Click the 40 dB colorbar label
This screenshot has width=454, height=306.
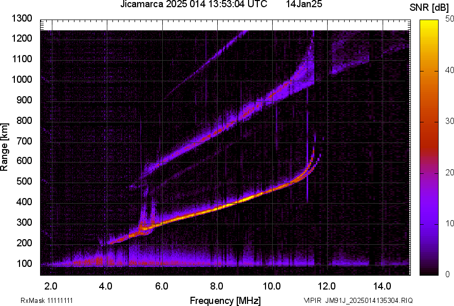click(x=450, y=70)
